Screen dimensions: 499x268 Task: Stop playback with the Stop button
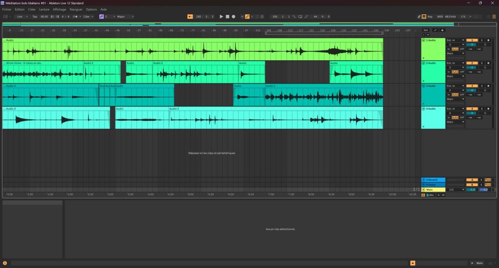point(227,17)
